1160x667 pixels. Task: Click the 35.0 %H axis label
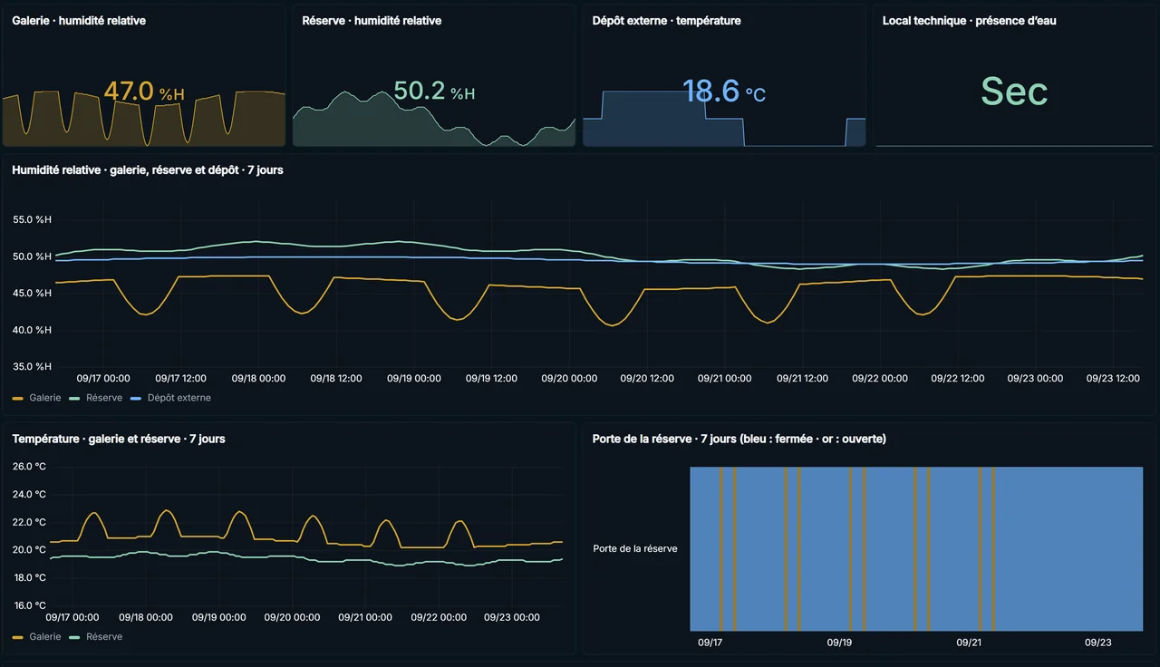(32, 367)
